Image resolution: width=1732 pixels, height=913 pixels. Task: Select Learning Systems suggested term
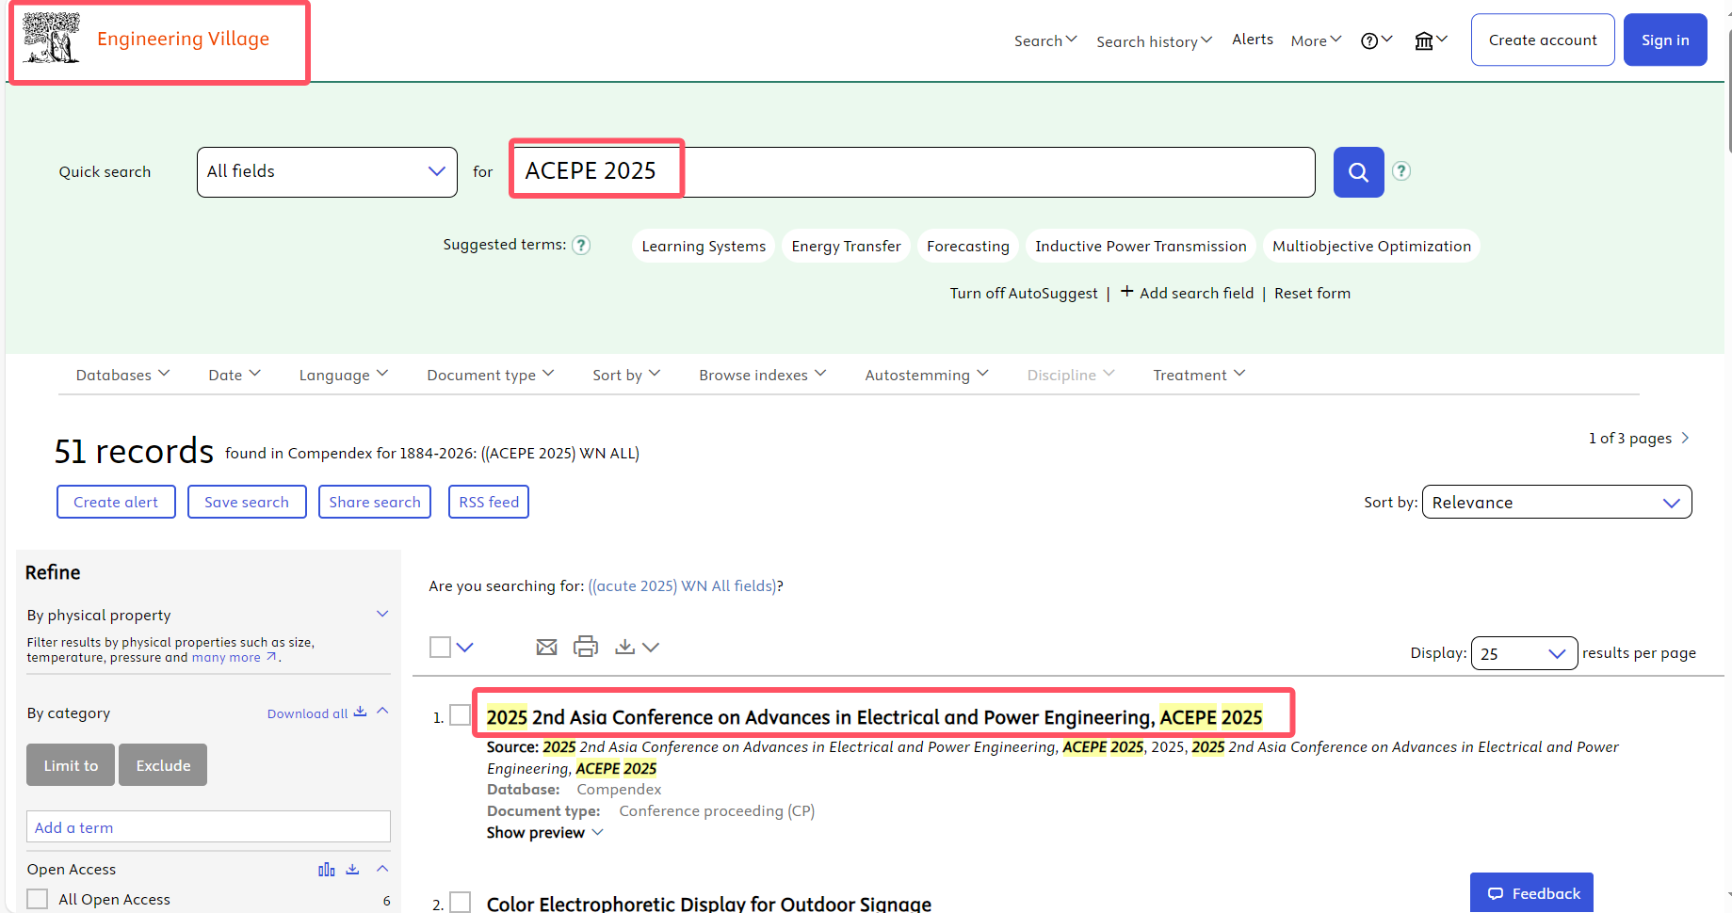pos(704,246)
